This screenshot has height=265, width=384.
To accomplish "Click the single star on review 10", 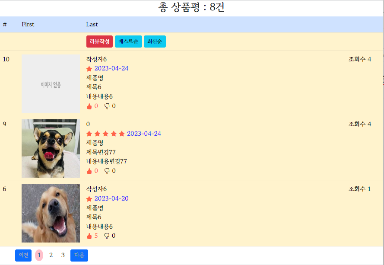I will [x=89, y=69].
